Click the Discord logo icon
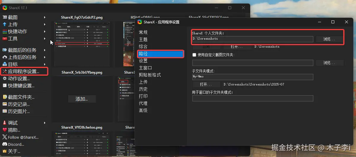The width and height of the screenshot is (356, 157). coord(4,144)
